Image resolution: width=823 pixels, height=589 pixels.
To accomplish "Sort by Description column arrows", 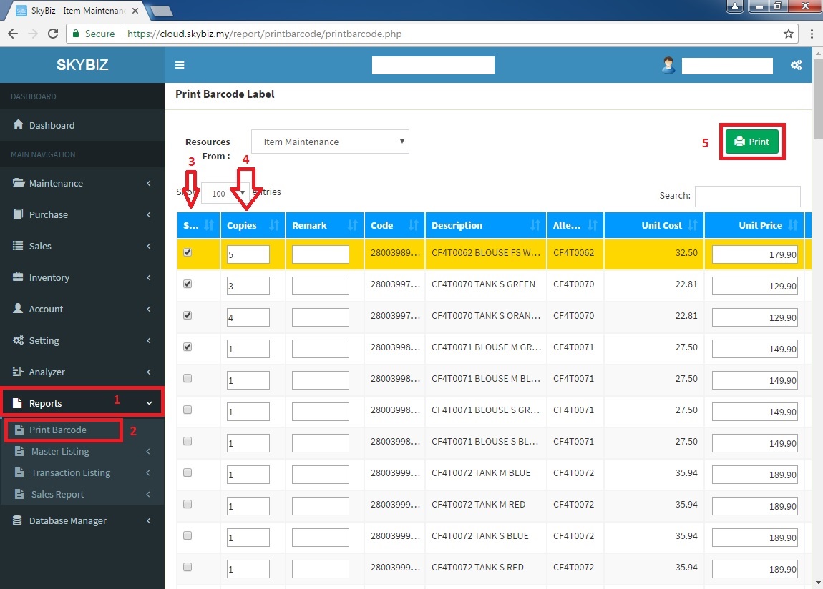I will click(x=535, y=225).
